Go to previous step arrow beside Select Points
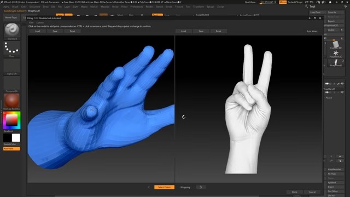This screenshot has width=350, height=197. tap(149, 187)
